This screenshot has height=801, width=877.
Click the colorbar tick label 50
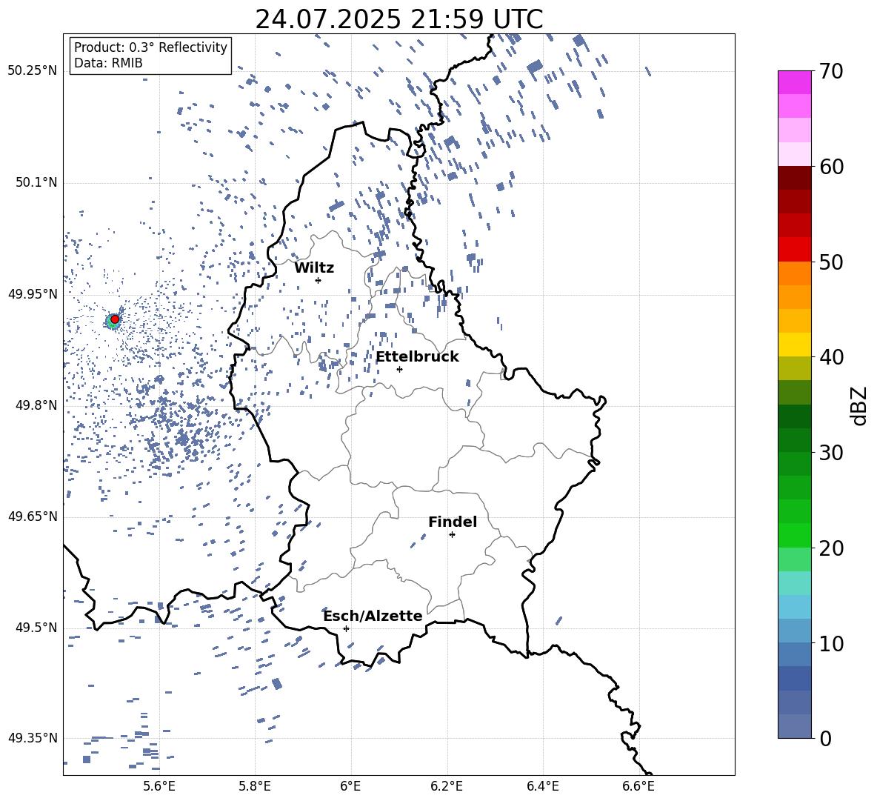(831, 262)
